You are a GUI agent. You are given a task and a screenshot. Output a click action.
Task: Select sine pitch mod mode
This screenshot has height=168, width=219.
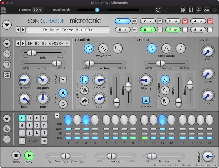point(84,90)
